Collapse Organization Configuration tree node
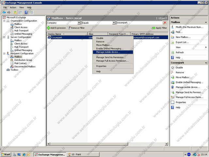Image resolution: width=209 pixels, height=157 pixels. point(4,21)
